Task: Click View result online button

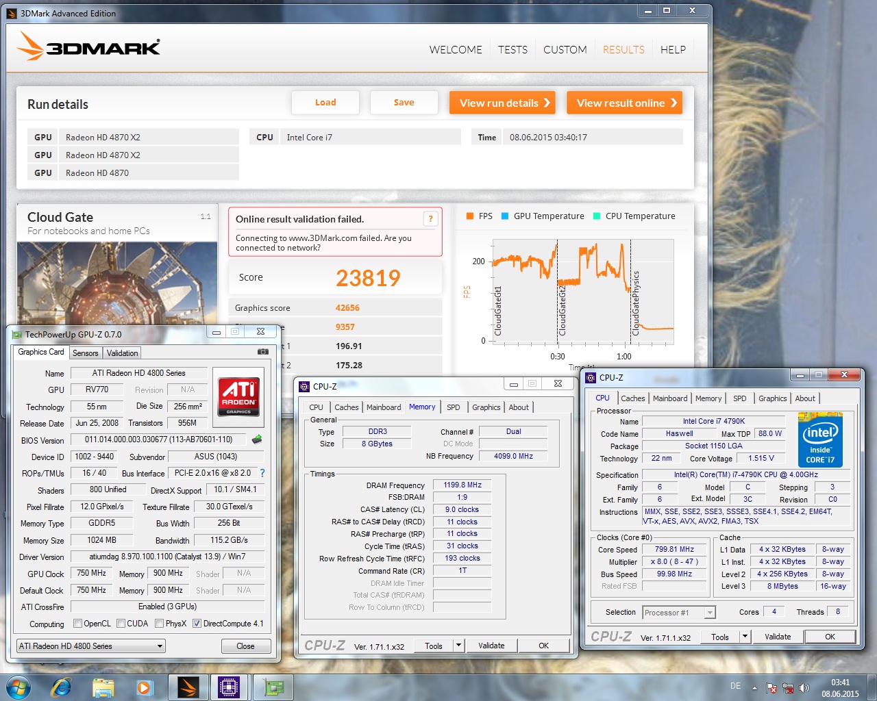Action: pyautogui.click(x=625, y=103)
